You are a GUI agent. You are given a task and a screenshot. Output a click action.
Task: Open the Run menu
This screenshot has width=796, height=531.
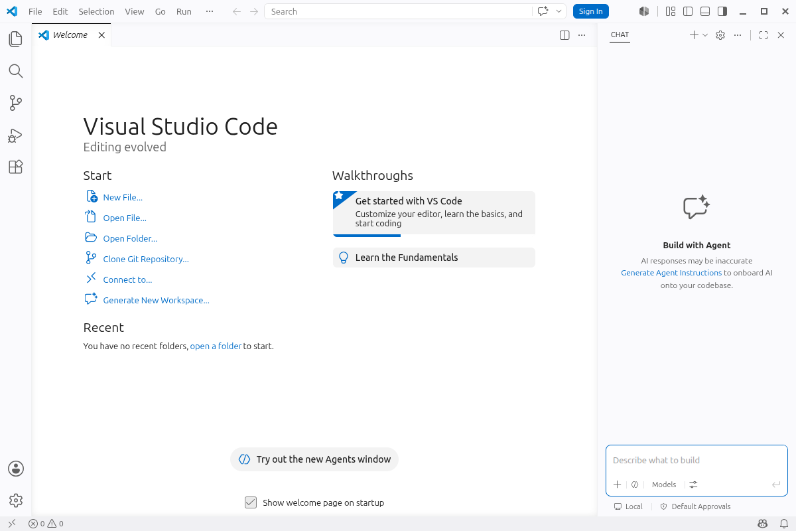184,11
